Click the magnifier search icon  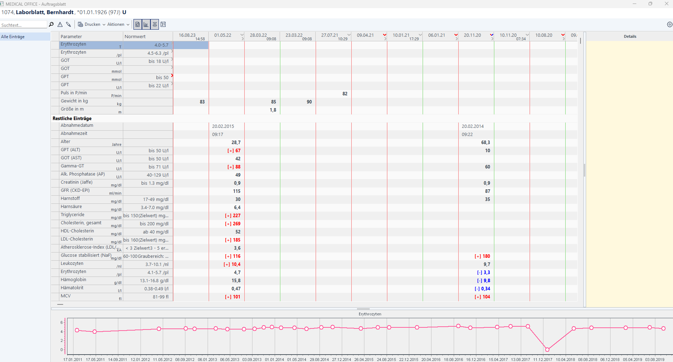[x=51, y=24]
